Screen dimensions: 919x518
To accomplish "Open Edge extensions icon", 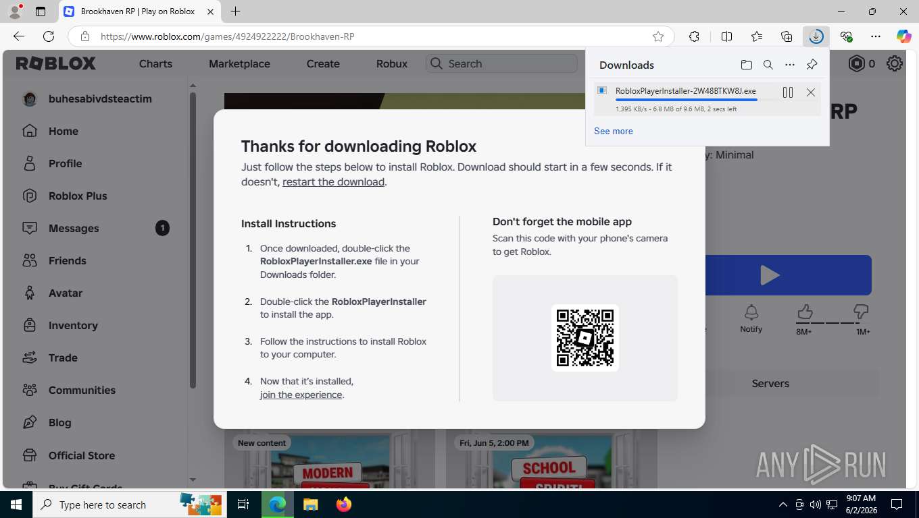I will click(x=694, y=36).
